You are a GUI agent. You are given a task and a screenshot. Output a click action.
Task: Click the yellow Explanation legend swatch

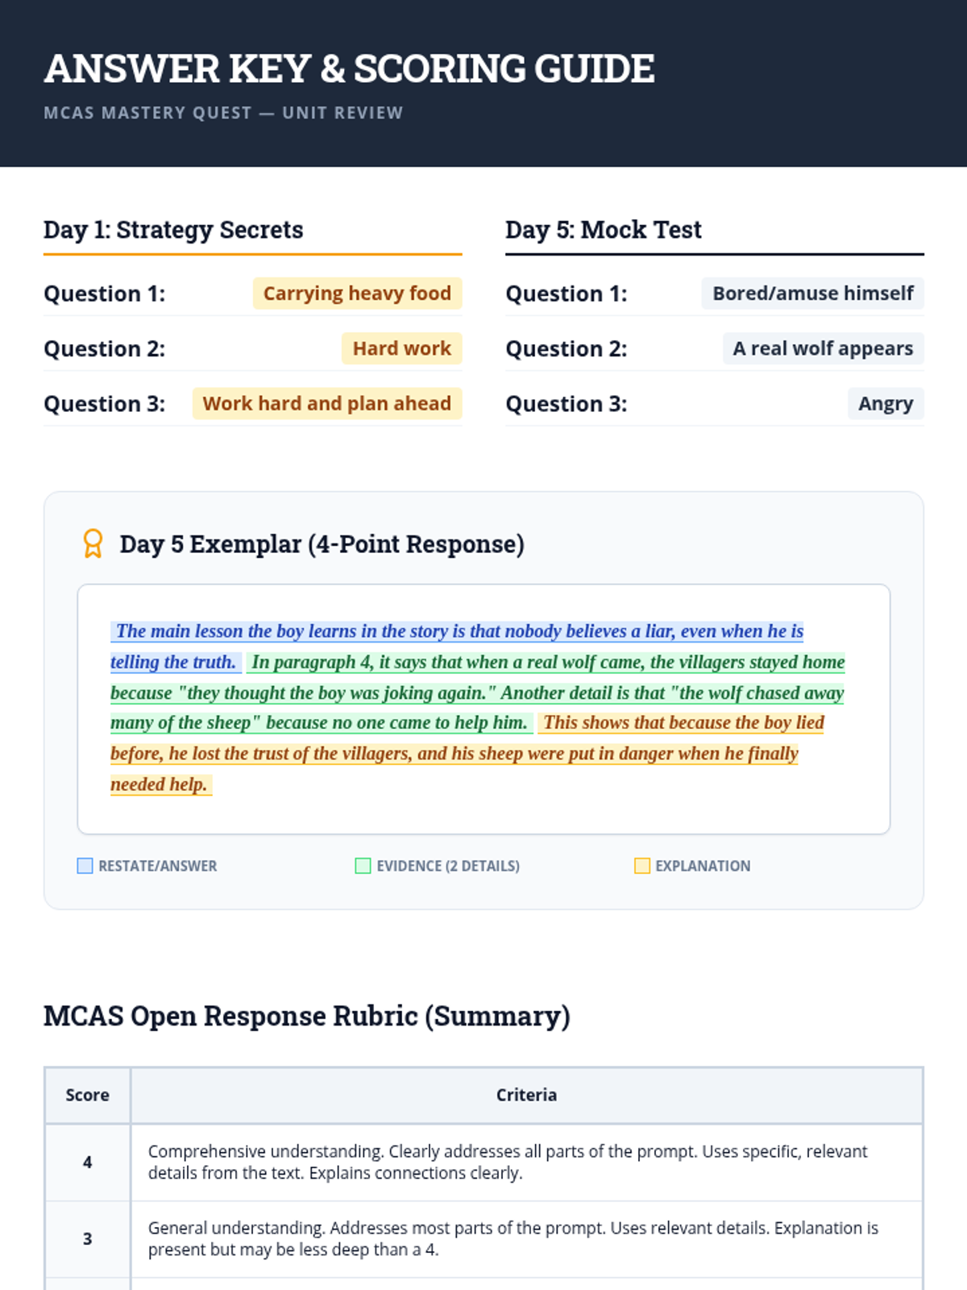[642, 866]
